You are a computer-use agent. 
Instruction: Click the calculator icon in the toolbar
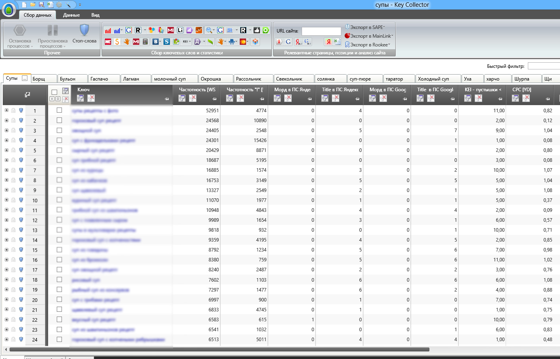point(145,41)
